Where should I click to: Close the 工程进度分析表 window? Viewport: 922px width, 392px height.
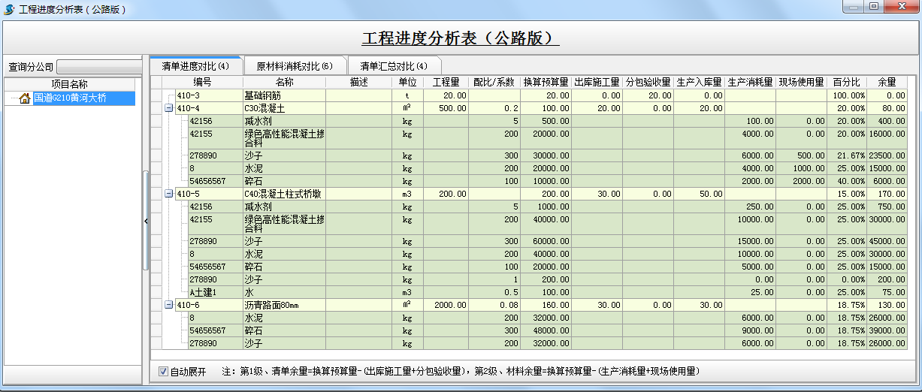tap(901, 7)
